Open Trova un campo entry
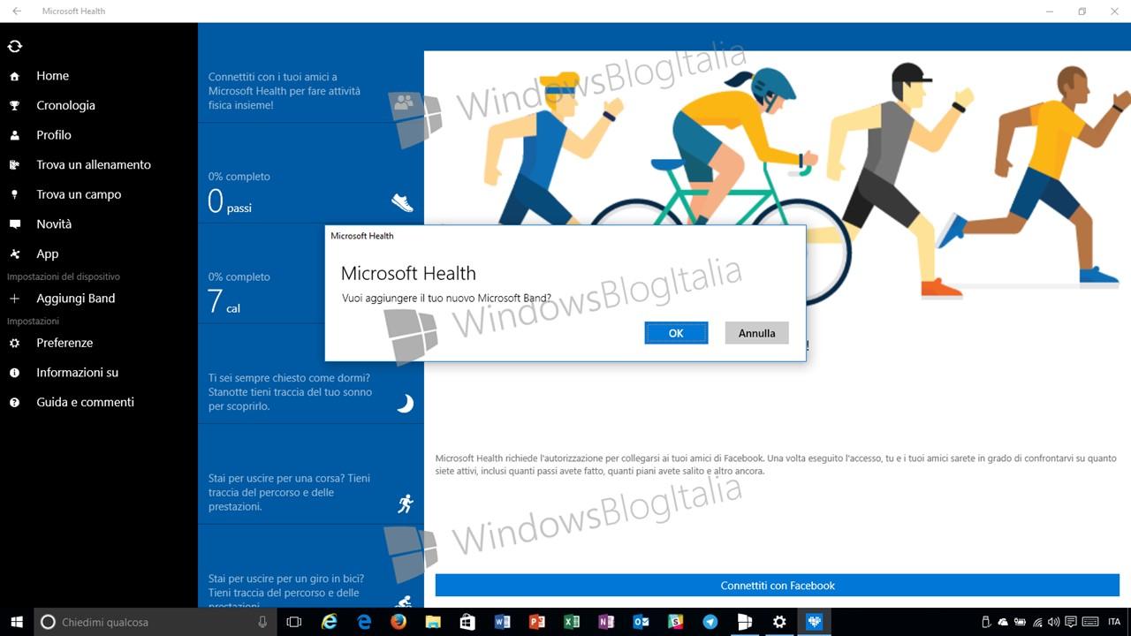This screenshot has width=1131, height=636. (x=79, y=194)
